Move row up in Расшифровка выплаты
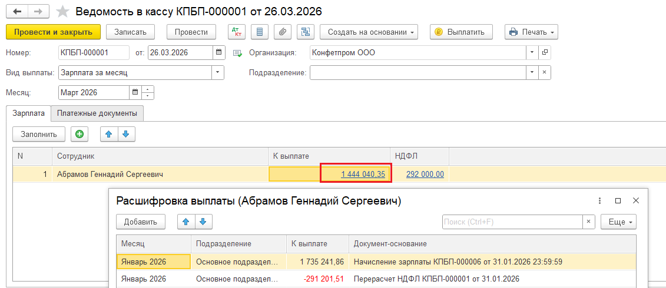 tap(186, 222)
